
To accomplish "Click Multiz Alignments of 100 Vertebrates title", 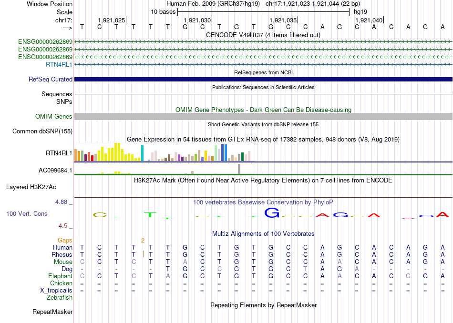I will (x=263, y=234).
